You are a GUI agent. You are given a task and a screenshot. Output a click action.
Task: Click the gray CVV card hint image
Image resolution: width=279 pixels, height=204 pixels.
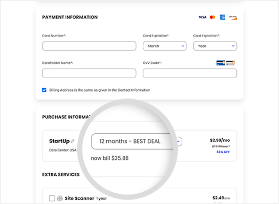click(x=231, y=63)
